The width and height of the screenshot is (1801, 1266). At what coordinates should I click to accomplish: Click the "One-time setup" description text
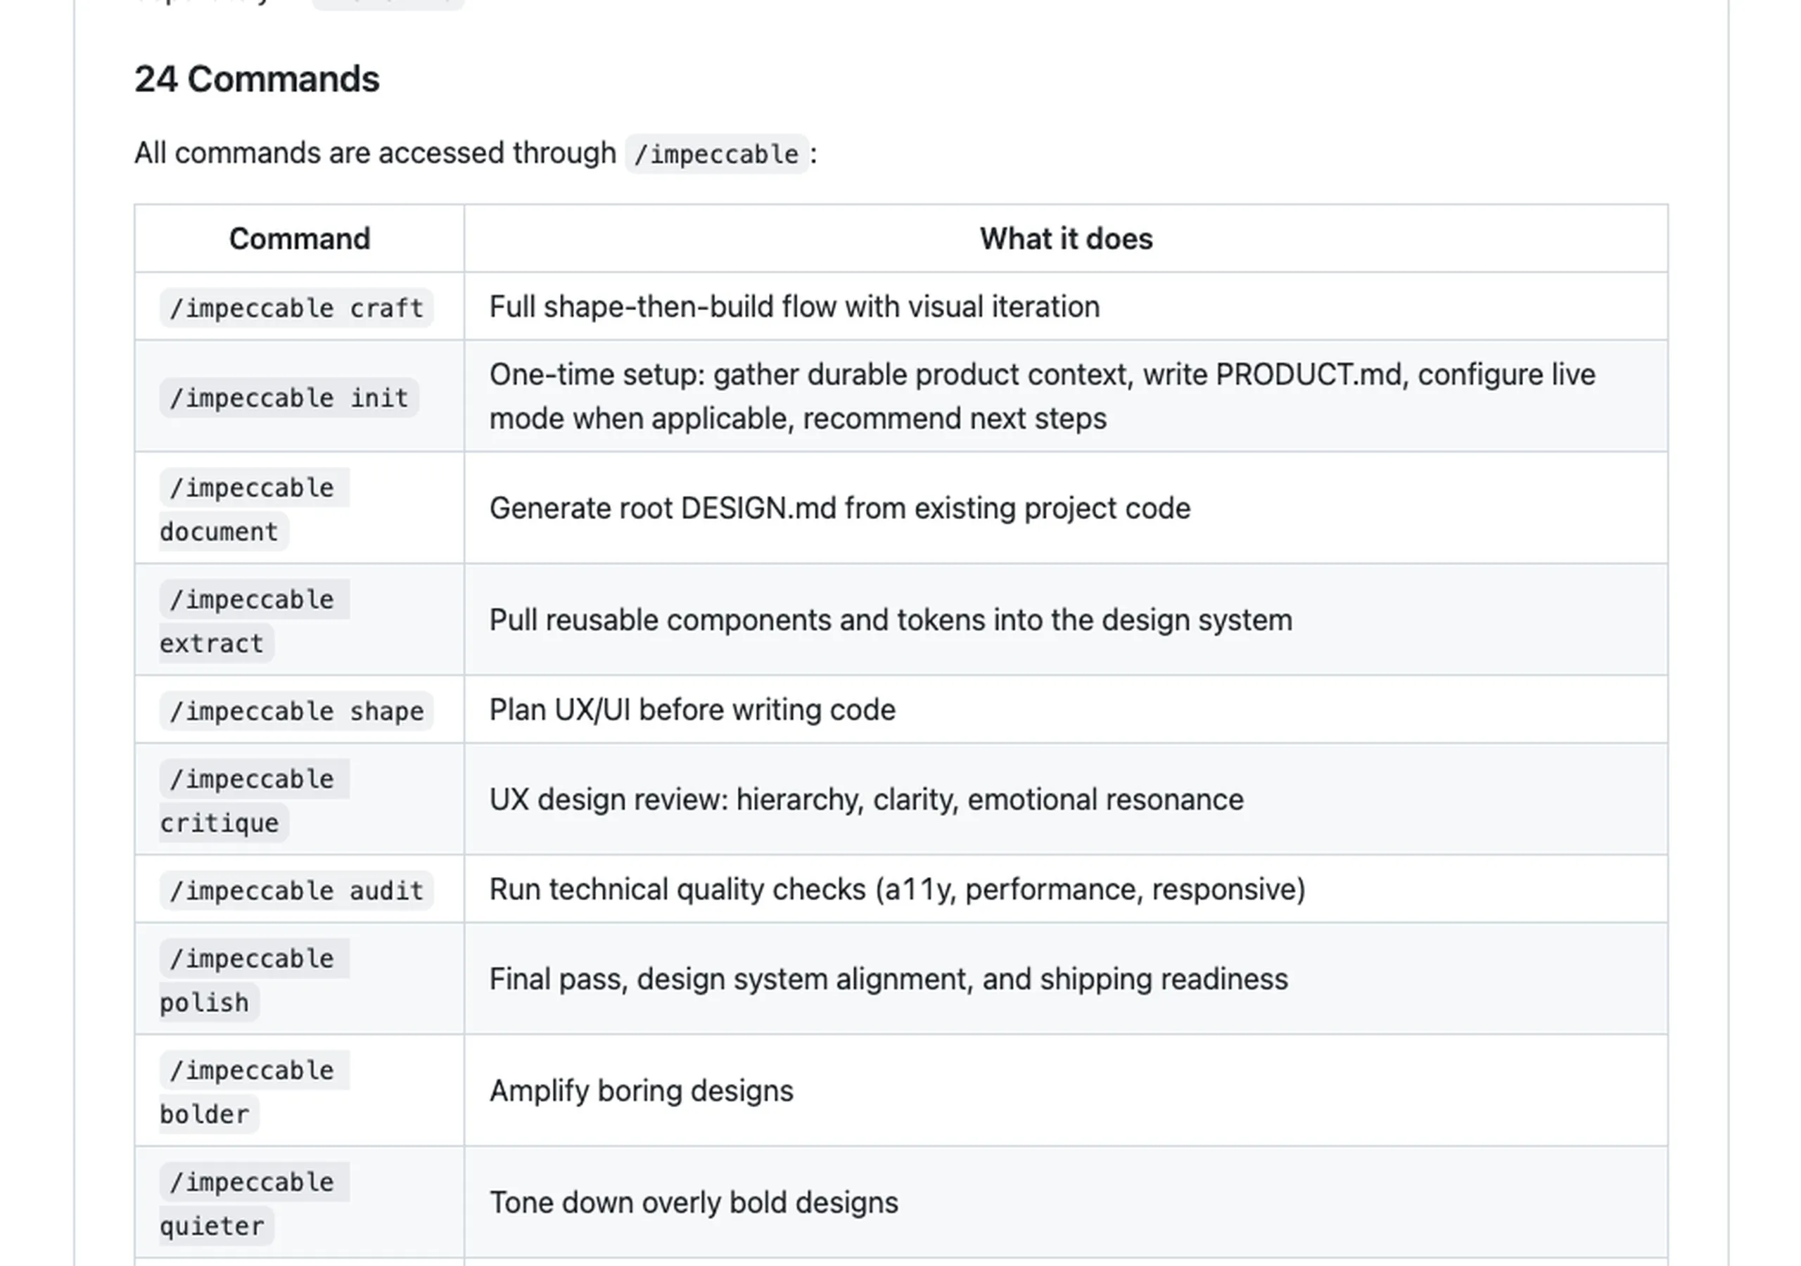click(1043, 396)
